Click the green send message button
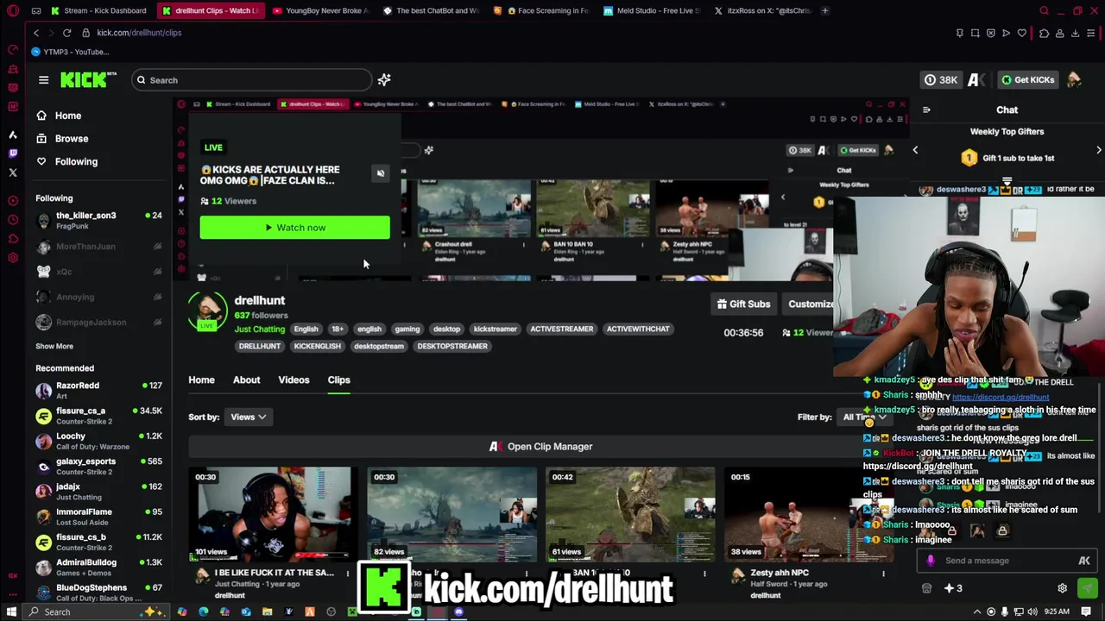This screenshot has height=621, width=1105. pyautogui.click(x=1087, y=589)
